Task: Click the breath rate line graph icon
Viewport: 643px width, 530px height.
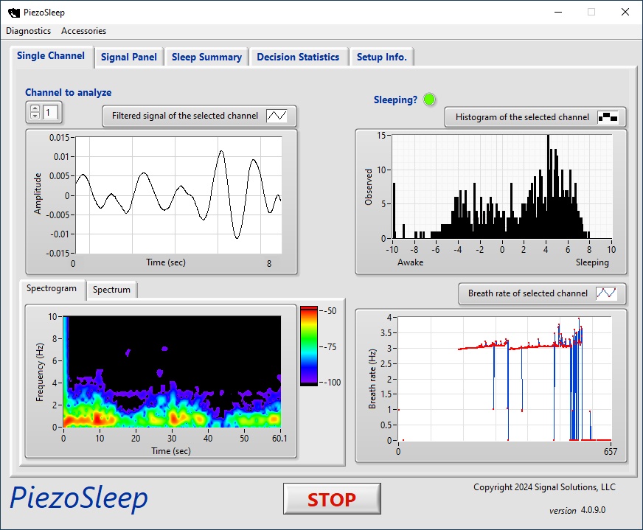Action: tap(605, 293)
